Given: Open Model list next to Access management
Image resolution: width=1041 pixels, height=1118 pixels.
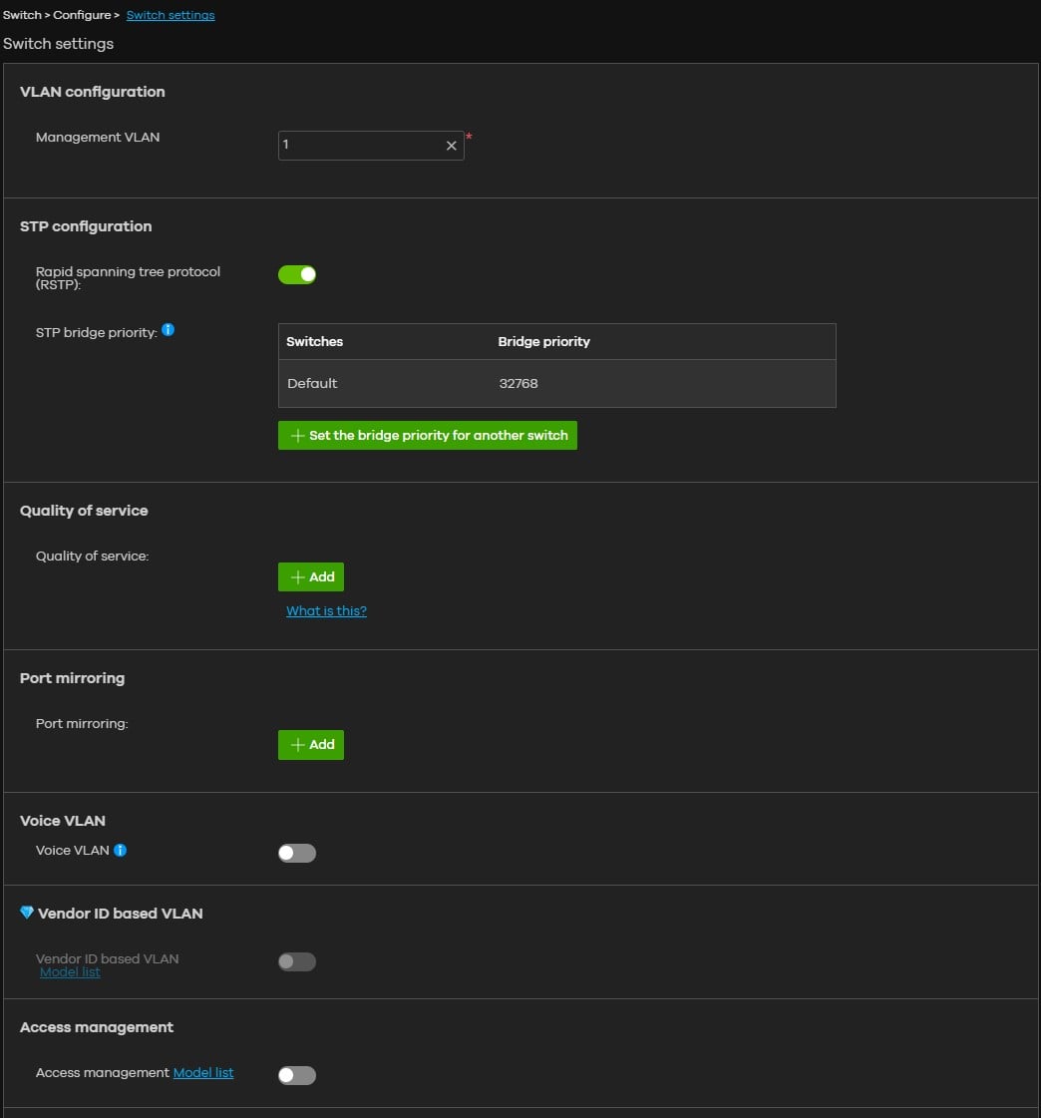Looking at the screenshot, I should [203, 1073].
